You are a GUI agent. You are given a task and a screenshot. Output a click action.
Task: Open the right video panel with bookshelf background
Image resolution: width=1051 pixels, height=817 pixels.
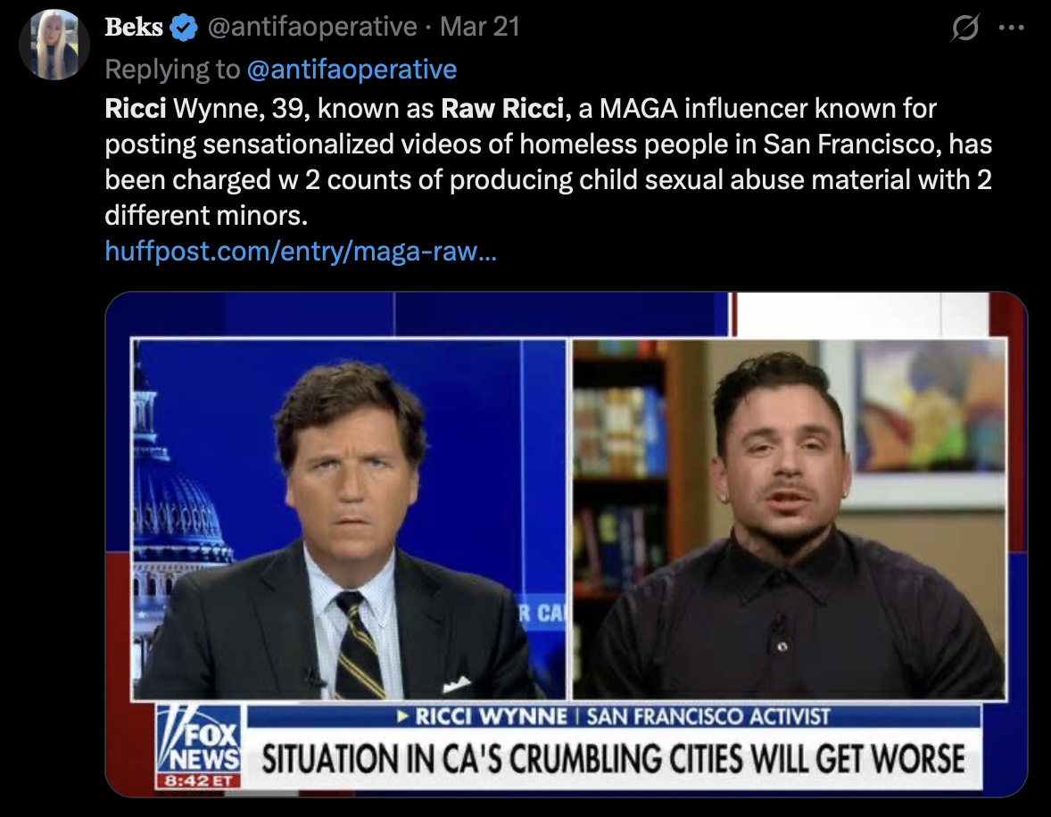[790, 519]
